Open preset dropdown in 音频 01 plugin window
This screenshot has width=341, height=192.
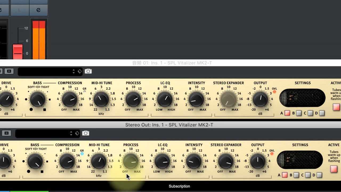[x=50, y=71]
